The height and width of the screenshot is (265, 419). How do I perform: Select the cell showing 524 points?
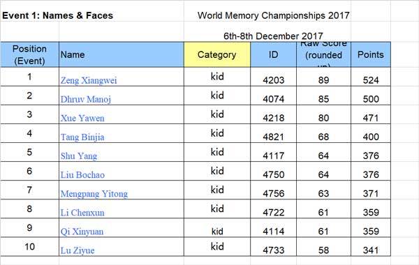click(x=371, y=77)
